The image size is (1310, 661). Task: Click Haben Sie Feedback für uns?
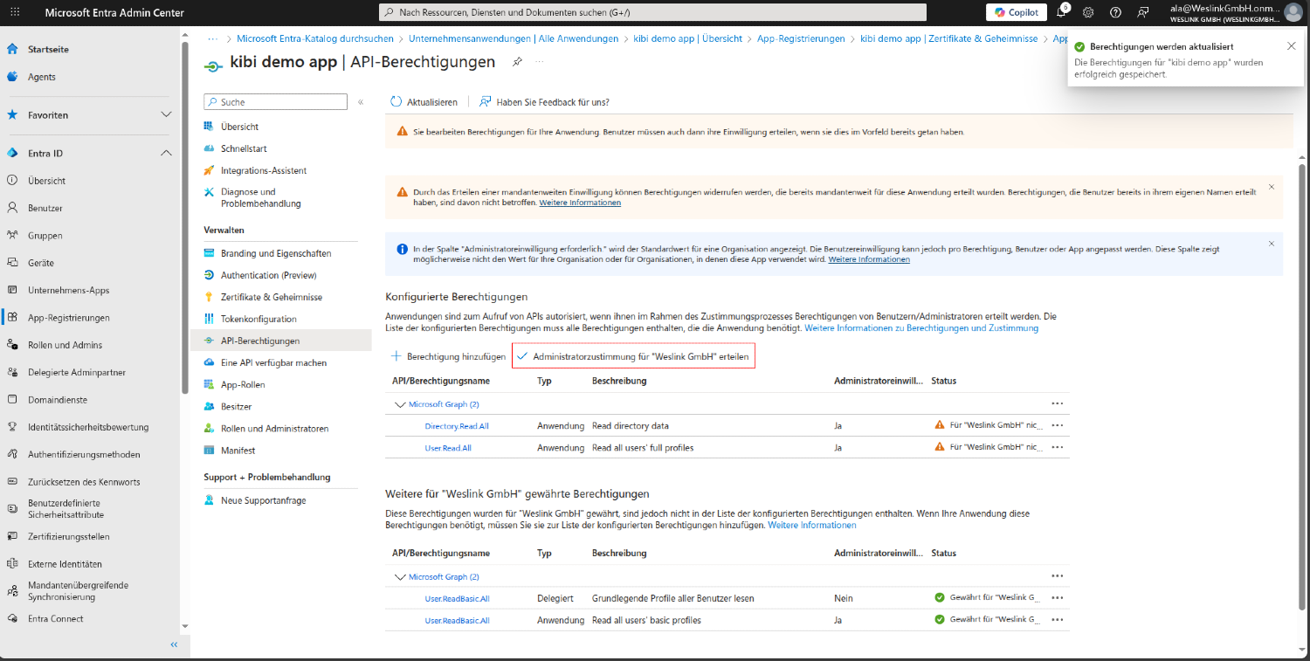click(544, 102)
